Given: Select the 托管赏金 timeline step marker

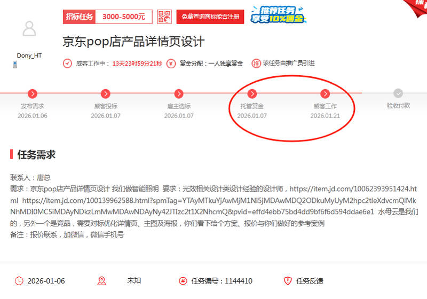Looking at the screenshot, I should (x=252, y=93).
